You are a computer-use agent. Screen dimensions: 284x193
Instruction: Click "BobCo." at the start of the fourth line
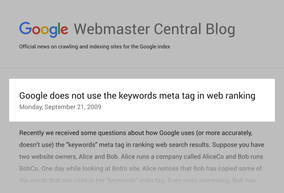(x=29, y=169)
